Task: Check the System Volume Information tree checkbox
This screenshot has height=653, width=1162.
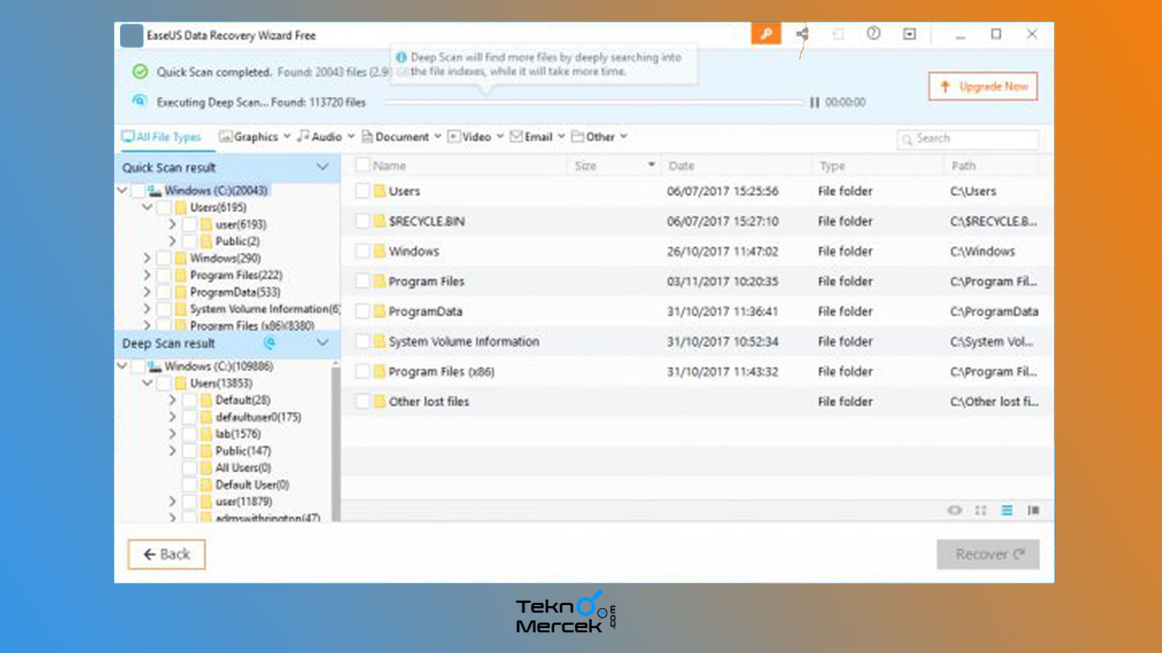Action: [x=163, y=309]
